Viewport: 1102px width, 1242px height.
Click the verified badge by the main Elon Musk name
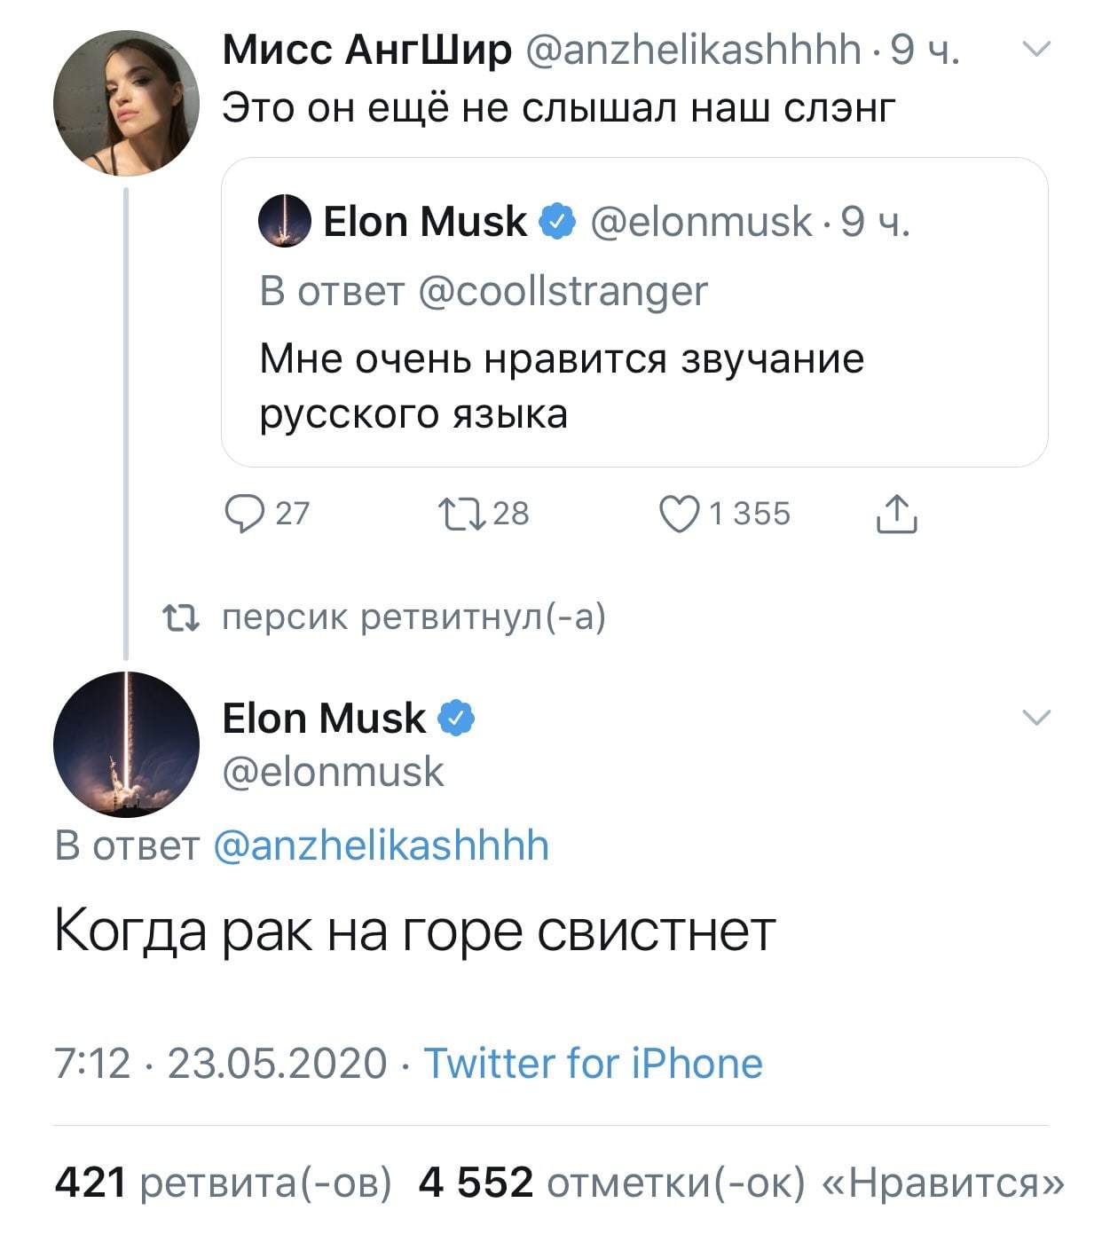456,718
